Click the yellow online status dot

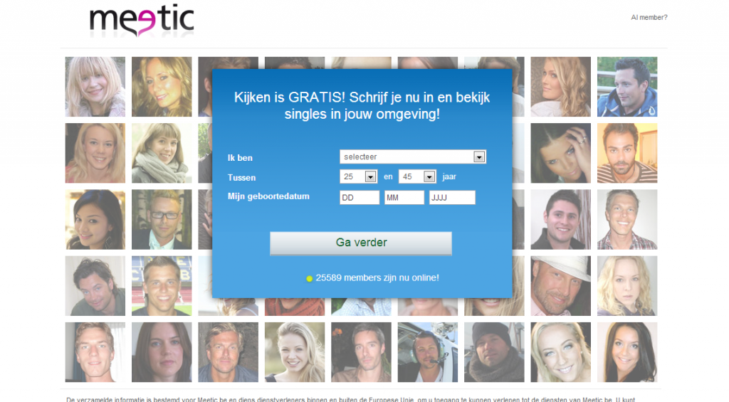309,278
